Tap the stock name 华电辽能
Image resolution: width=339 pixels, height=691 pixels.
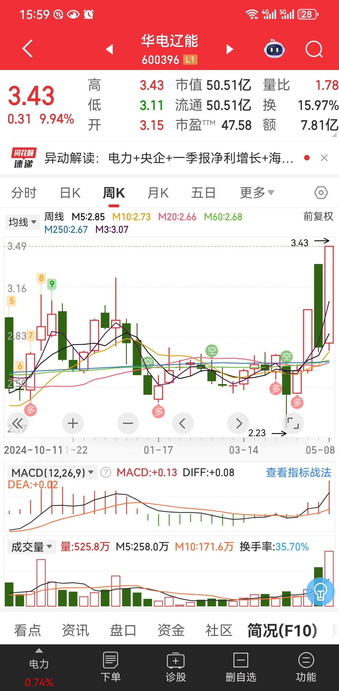pos(169,41)
